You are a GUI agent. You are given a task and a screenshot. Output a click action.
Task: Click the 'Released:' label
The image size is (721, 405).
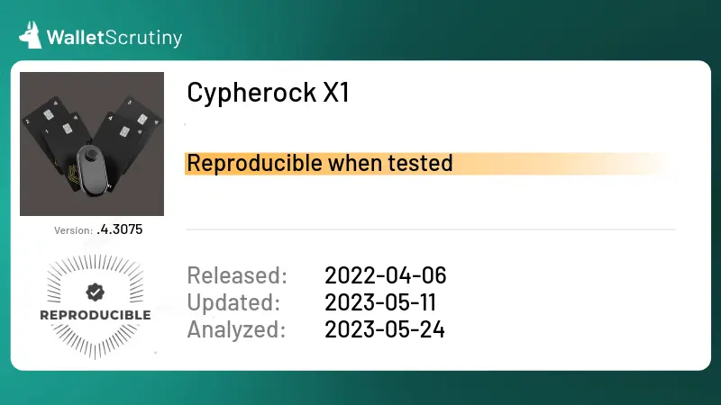point(236,275)
